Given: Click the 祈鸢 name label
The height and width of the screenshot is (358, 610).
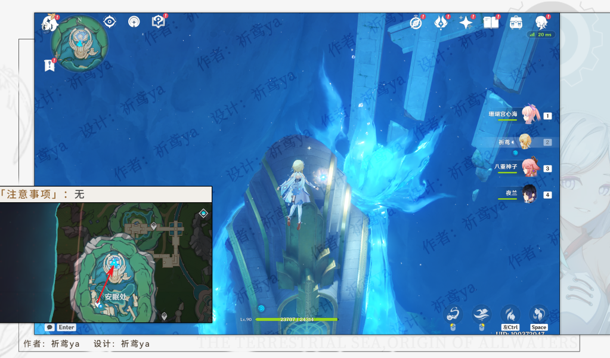Looking at the screenshot, I should [504, 142].
